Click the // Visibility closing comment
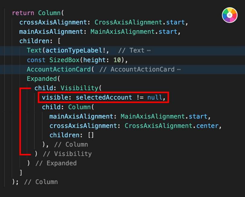 (67, 154)
